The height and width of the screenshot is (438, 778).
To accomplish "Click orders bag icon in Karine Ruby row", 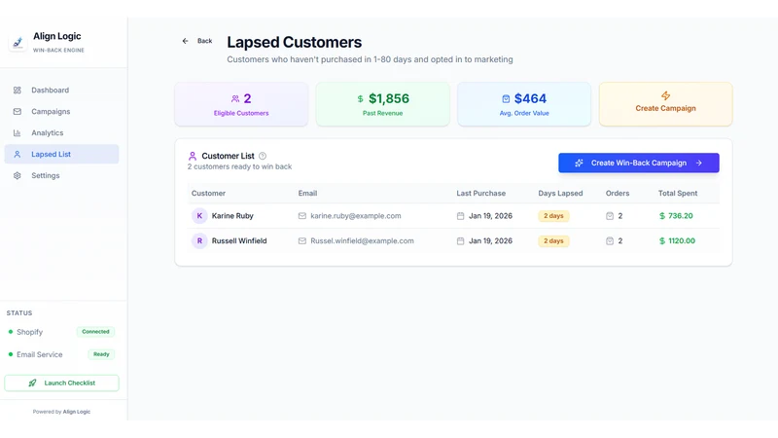I will [x=610, y=216].
